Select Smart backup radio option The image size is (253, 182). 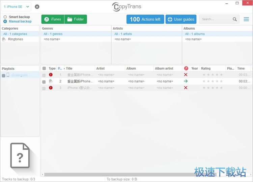click(5, 17)
